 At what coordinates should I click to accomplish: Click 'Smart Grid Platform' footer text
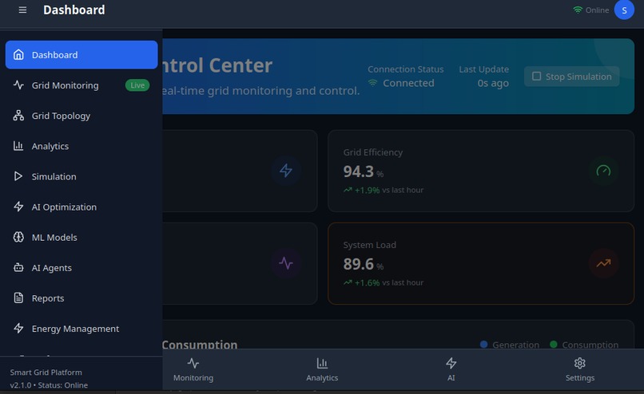click(46, 372)
